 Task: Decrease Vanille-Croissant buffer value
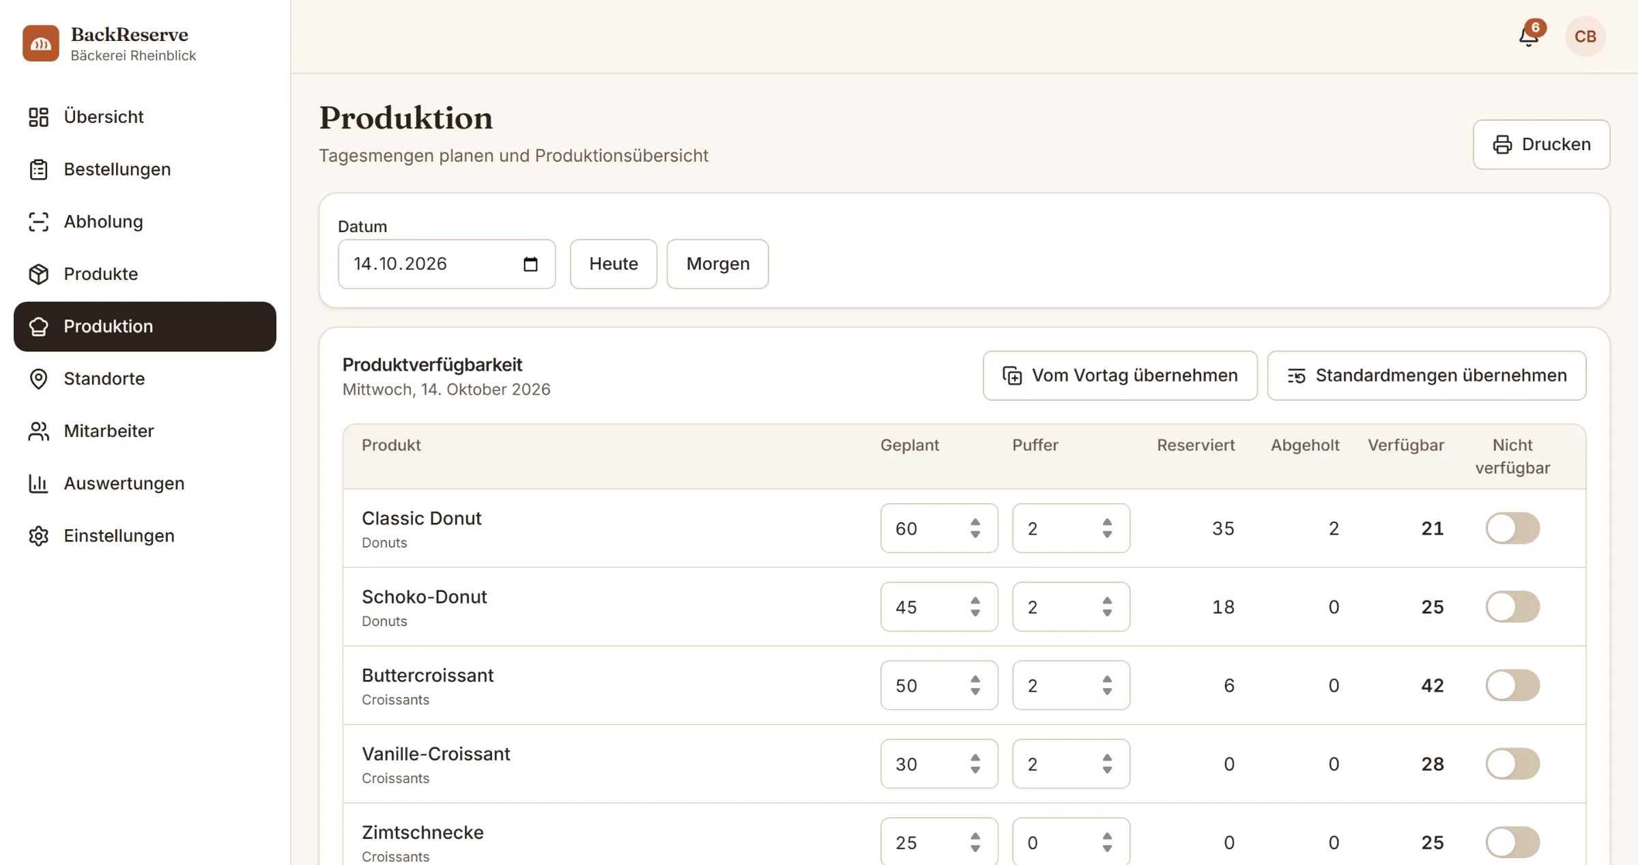pos(1107,770)
